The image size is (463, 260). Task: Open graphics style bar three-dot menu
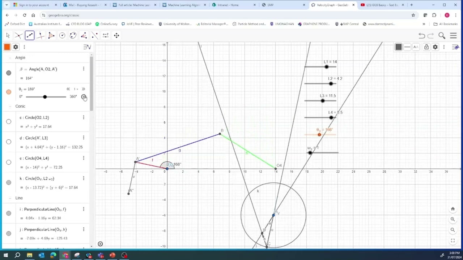pos(444,47)
